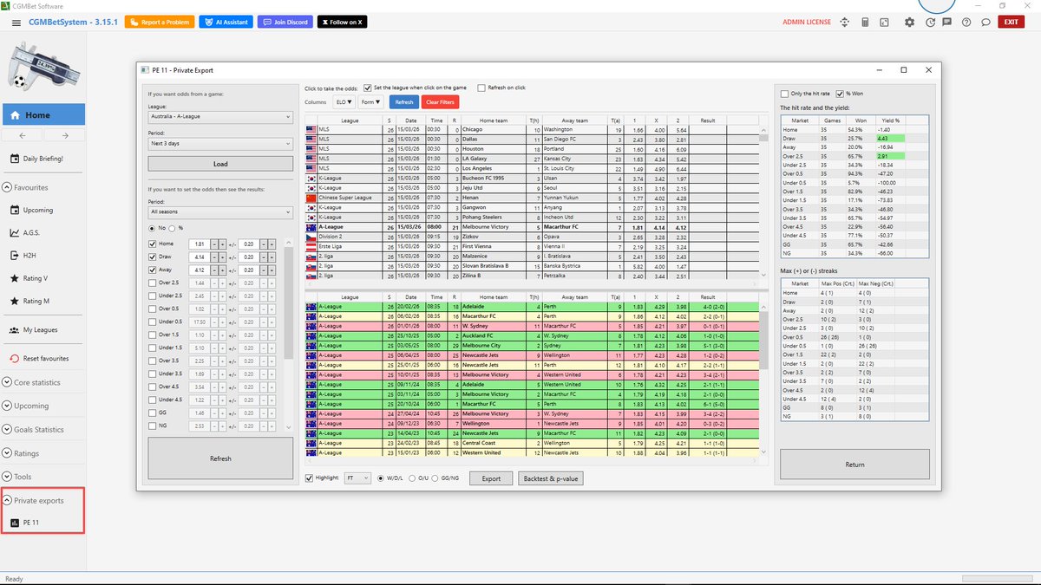The image size is (1041, 585).
Task: Check the Over 2.5 market checkbox
Action: 153,283
